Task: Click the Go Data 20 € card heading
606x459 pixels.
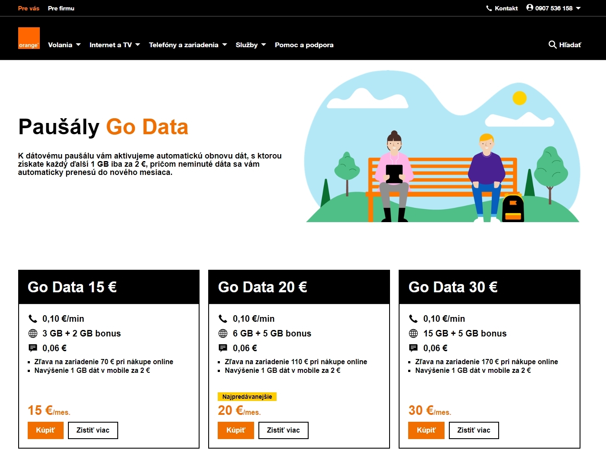Action: 263,287
